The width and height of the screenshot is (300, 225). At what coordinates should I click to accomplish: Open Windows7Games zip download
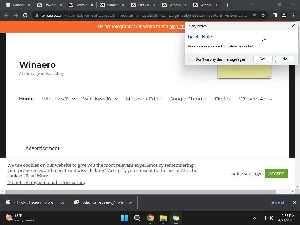(x=99, y=203)
